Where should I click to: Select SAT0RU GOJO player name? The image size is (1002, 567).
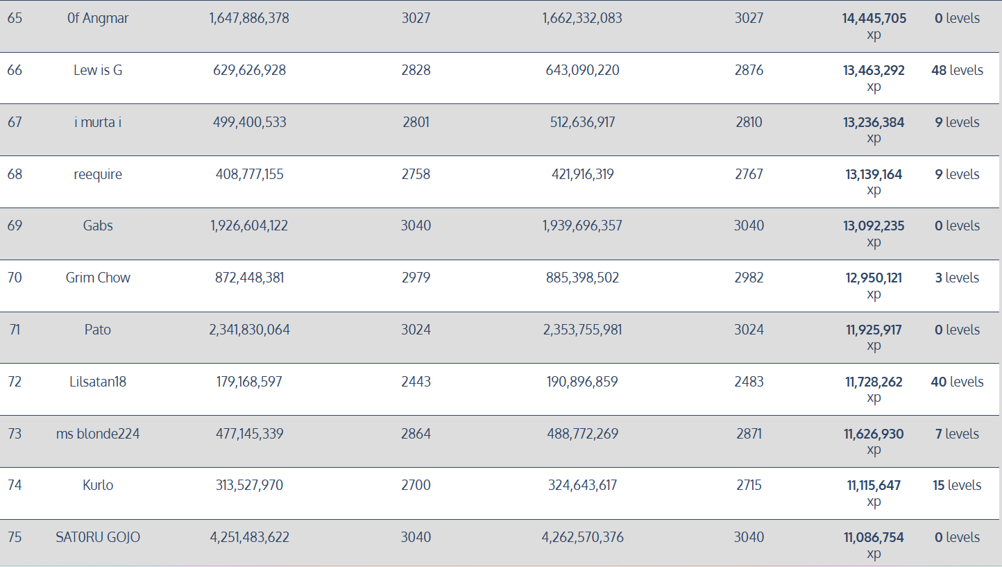[98, 537]
